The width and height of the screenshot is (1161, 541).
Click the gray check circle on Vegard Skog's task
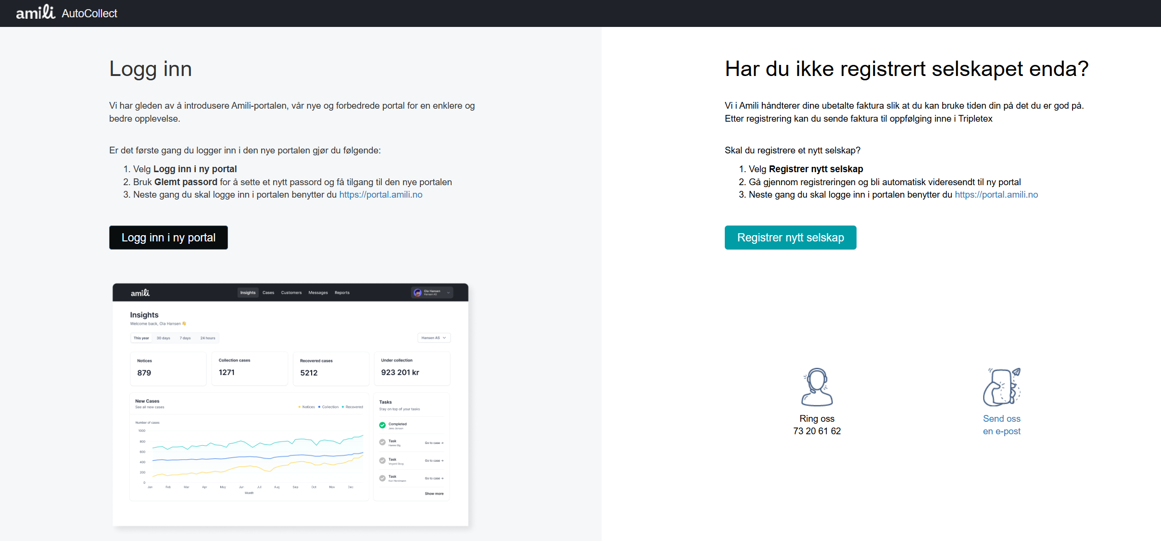(382, 461)
